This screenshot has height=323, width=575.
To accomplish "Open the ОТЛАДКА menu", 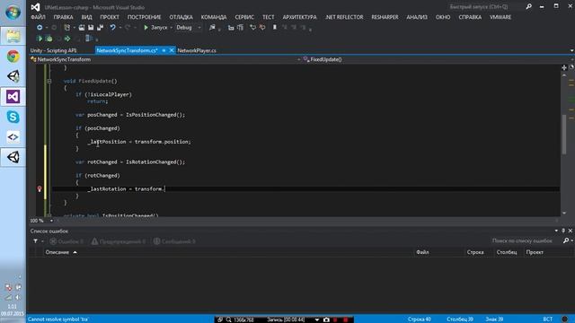I will 181,17.
